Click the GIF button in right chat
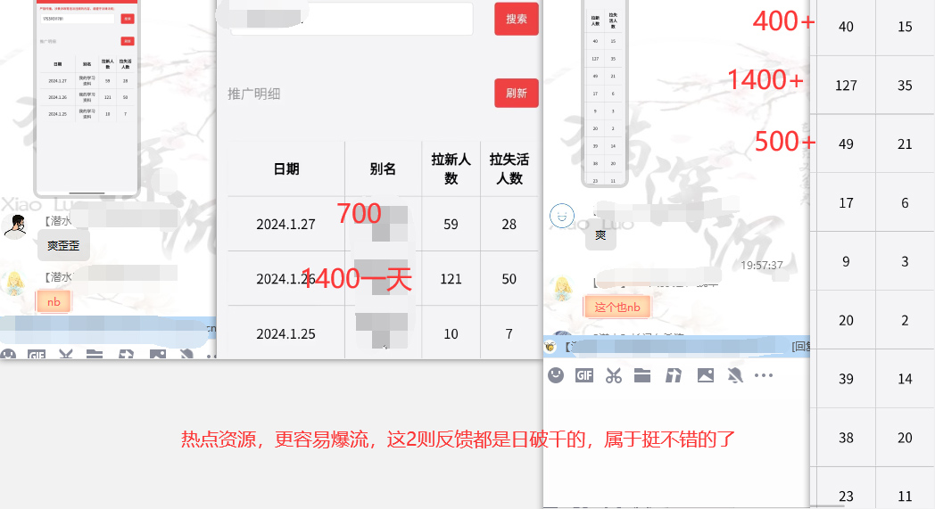 (x=584, y=375)
